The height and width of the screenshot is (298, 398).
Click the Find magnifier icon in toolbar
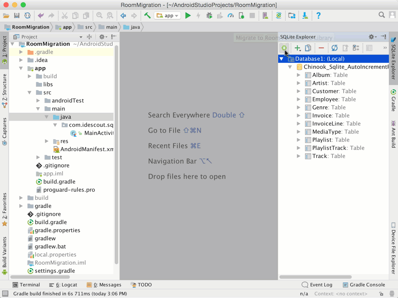(x=99, y=16)
